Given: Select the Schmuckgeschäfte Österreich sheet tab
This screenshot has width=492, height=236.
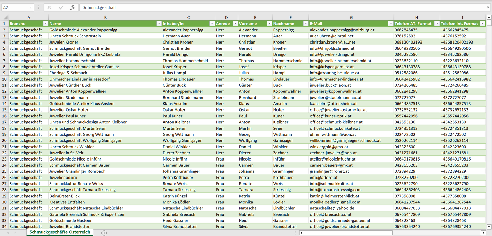Looking at the screenshot, I should pos(60,232).
